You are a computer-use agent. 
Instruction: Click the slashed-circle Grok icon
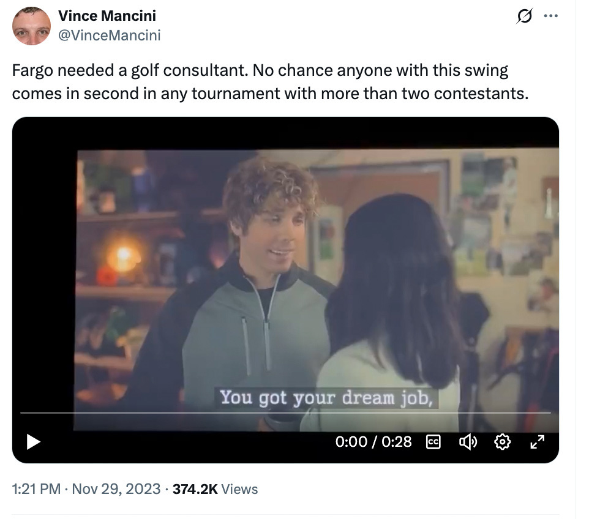[x=524, y=16]
